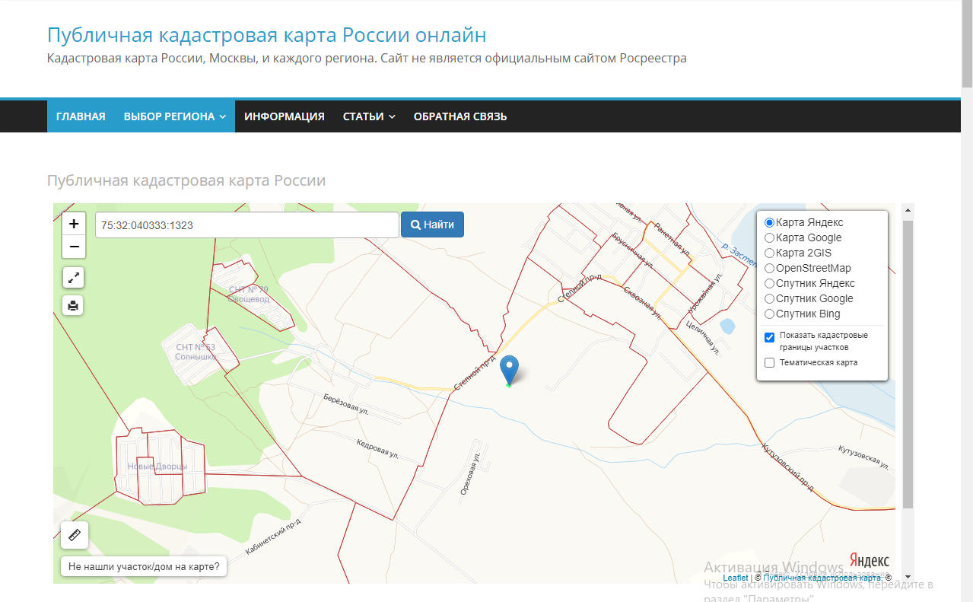Viewport: 973px width, 602px height.
Task: Open ГЛАВНАЯ menu item
Action: pyautogui.click(x=81, y=116)
